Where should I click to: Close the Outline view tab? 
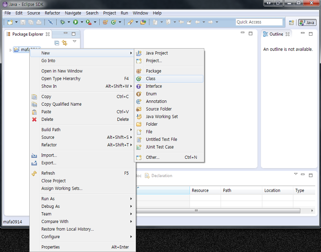coord(288,34)
